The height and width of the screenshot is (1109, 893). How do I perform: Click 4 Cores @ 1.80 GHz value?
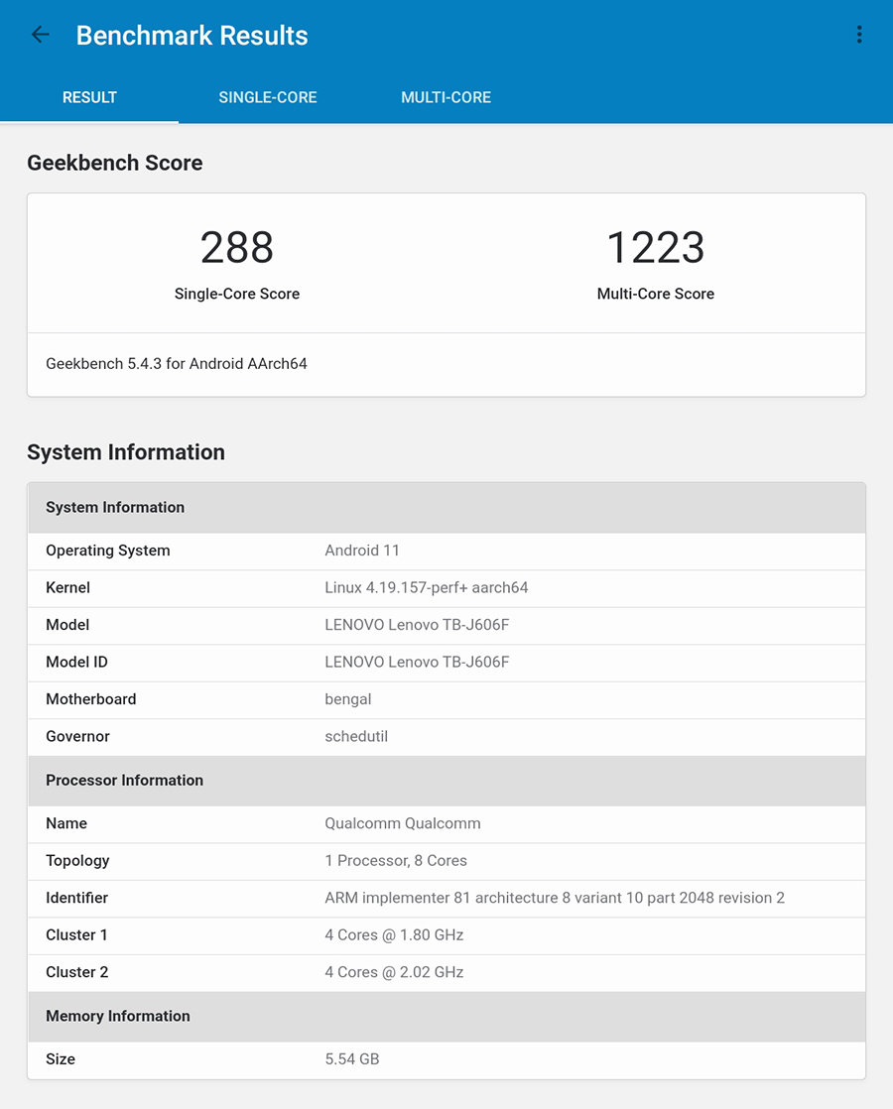pos(394,935)
